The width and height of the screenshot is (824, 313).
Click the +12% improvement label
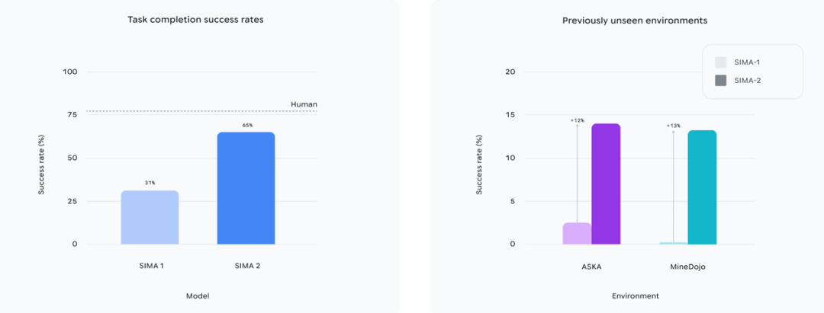[577, 120]
